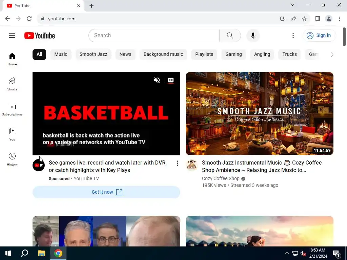Image resolution: width=347 pixels, height=260 pixels.
Task: Open Shorts in sidebar
Action: point(12,84)
